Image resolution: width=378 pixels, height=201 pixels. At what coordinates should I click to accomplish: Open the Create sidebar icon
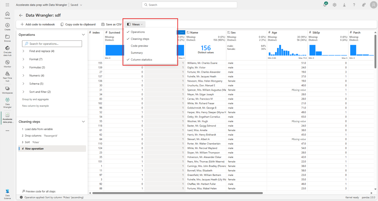click(x=7, y=27)
